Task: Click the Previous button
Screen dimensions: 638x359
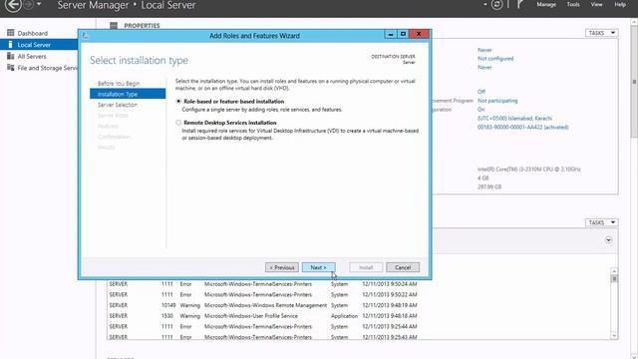Action: pyautogui.click(x=282, y=267)
